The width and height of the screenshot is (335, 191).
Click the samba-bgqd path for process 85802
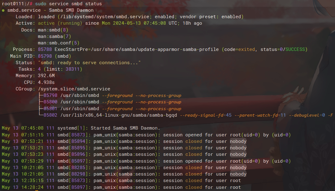pyautogui.click(x=119, y=115)
